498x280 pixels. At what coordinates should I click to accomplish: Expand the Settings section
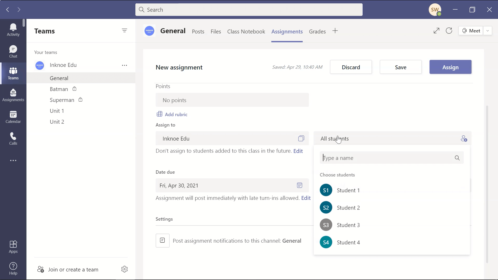click(x=164, y=219)
